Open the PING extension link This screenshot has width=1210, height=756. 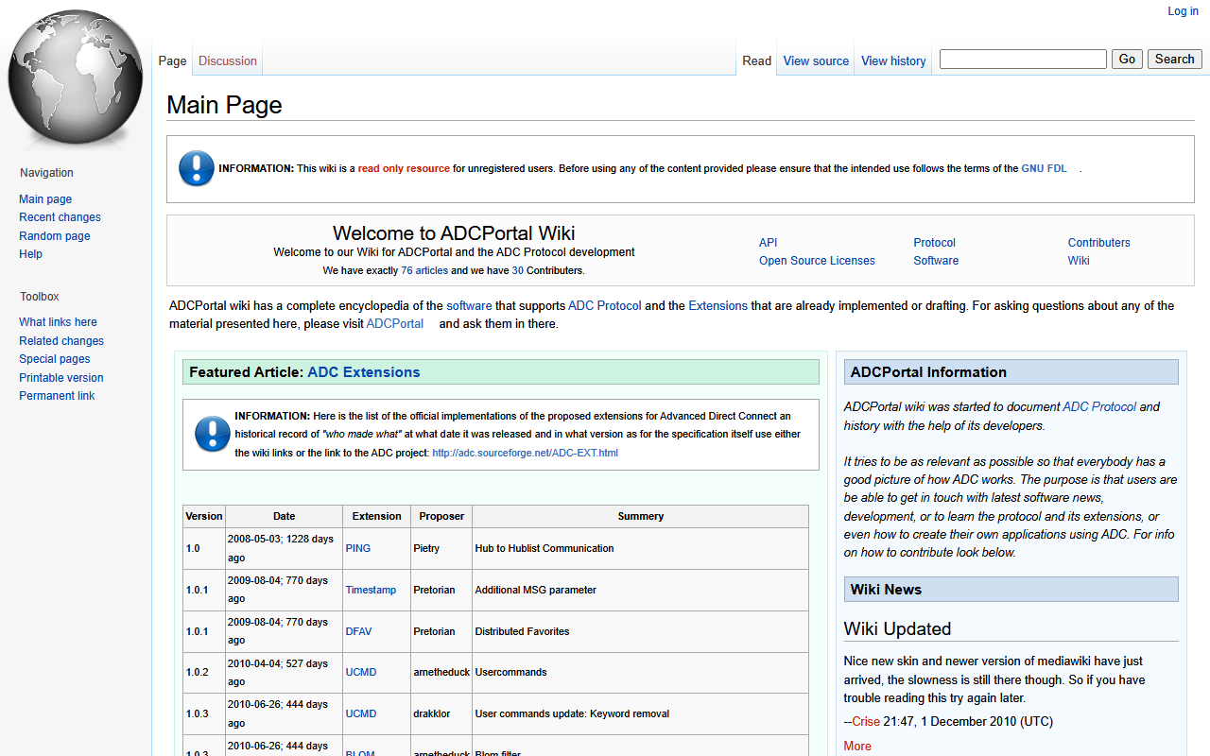point(358,548)
